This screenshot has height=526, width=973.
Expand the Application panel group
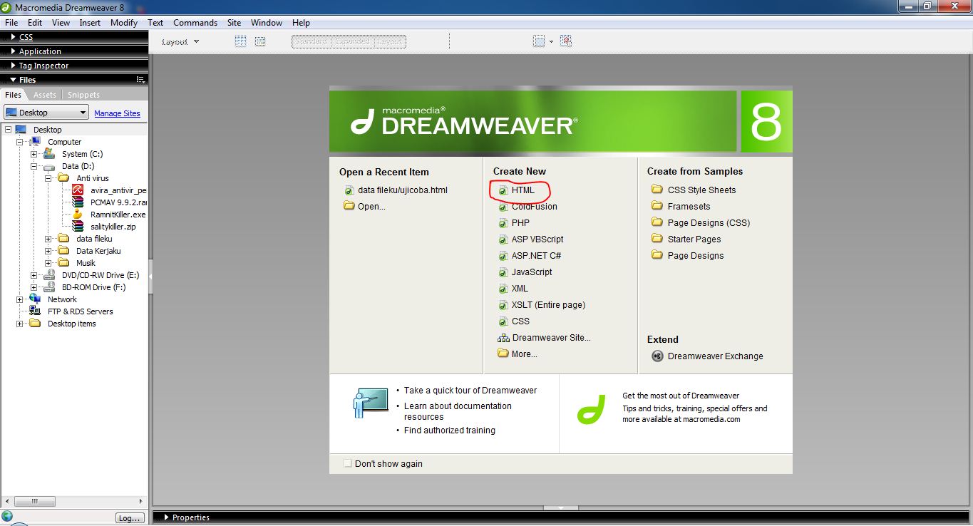[13, 51]
